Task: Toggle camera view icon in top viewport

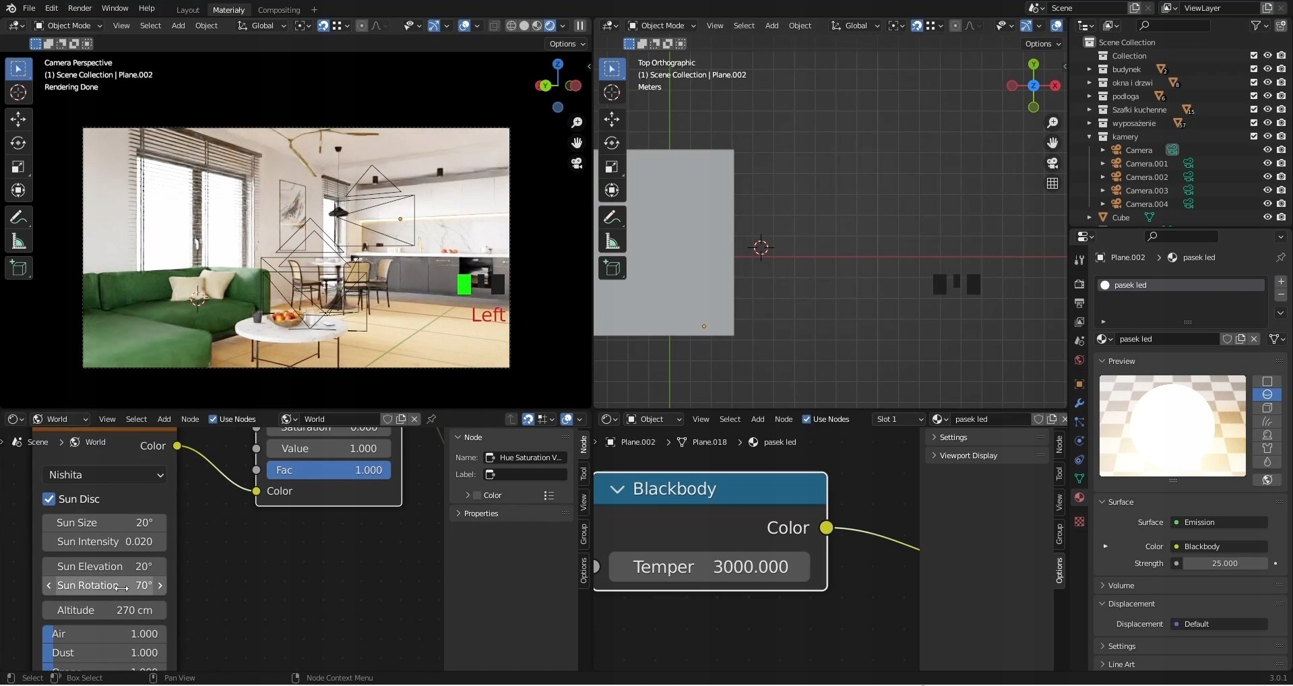Action: 1052,163
